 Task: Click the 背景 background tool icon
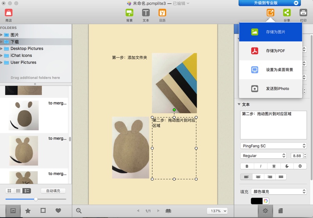(x=129, y=13)
